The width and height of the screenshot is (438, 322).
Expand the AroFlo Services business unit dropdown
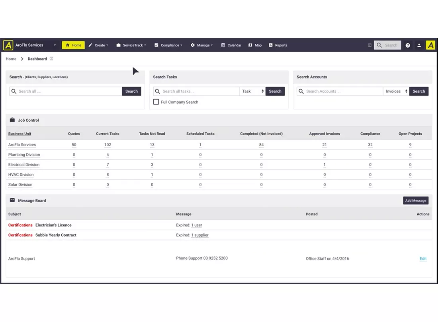tap(55, 45)
